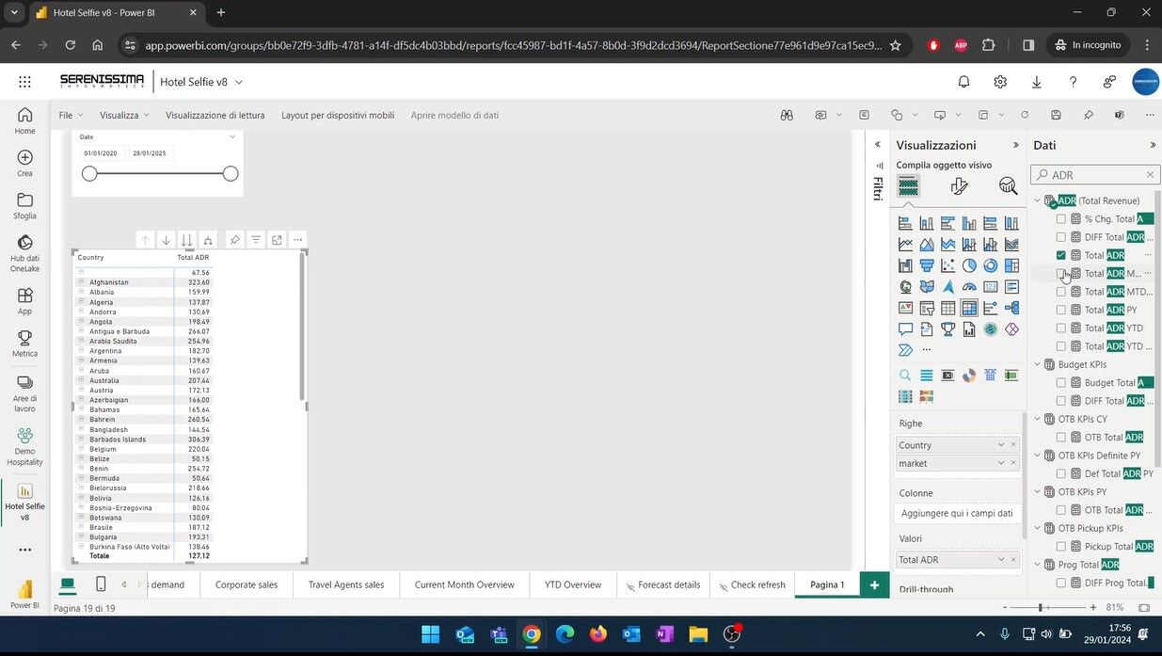Click the notifications bell icon
The image size is (1162, 656).
pos(963,82)
